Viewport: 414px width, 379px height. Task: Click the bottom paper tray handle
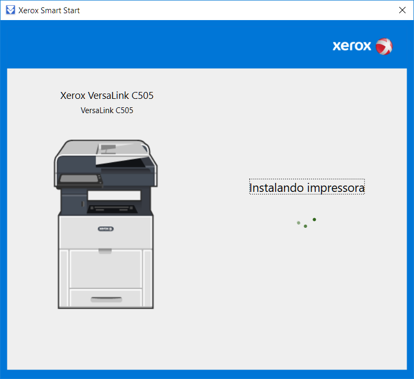106,300
